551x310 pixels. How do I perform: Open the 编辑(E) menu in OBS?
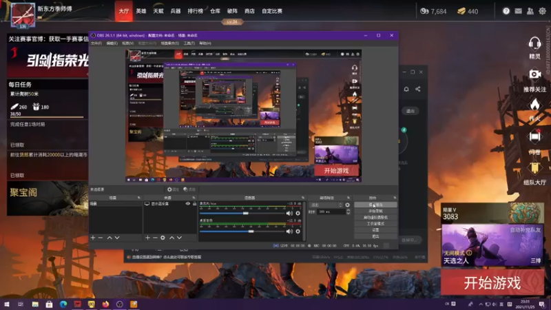[x=112, y=43]
